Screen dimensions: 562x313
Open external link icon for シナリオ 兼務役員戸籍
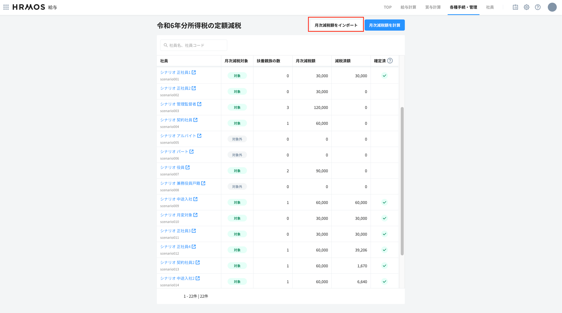click(203, 183)
